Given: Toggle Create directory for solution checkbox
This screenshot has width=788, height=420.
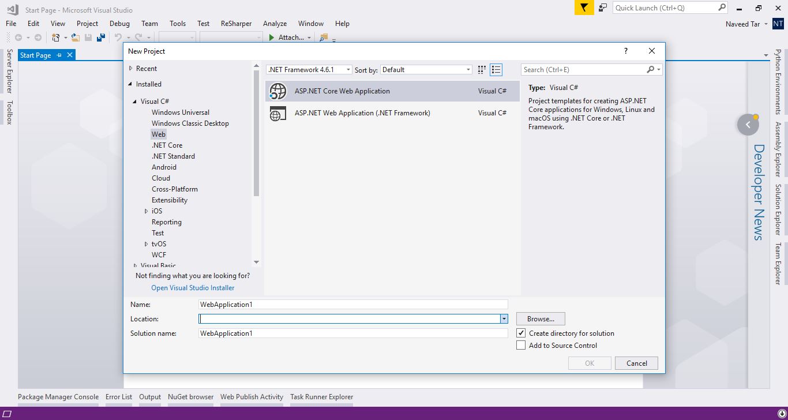Looking at the screenshot, I should click(x=521, y=333).
